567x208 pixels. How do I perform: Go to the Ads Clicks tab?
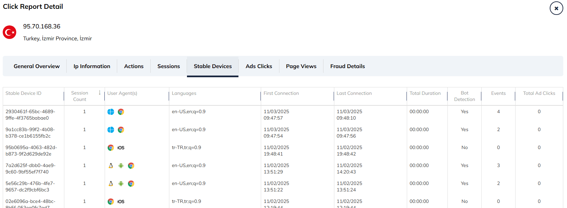coord(259,66)
